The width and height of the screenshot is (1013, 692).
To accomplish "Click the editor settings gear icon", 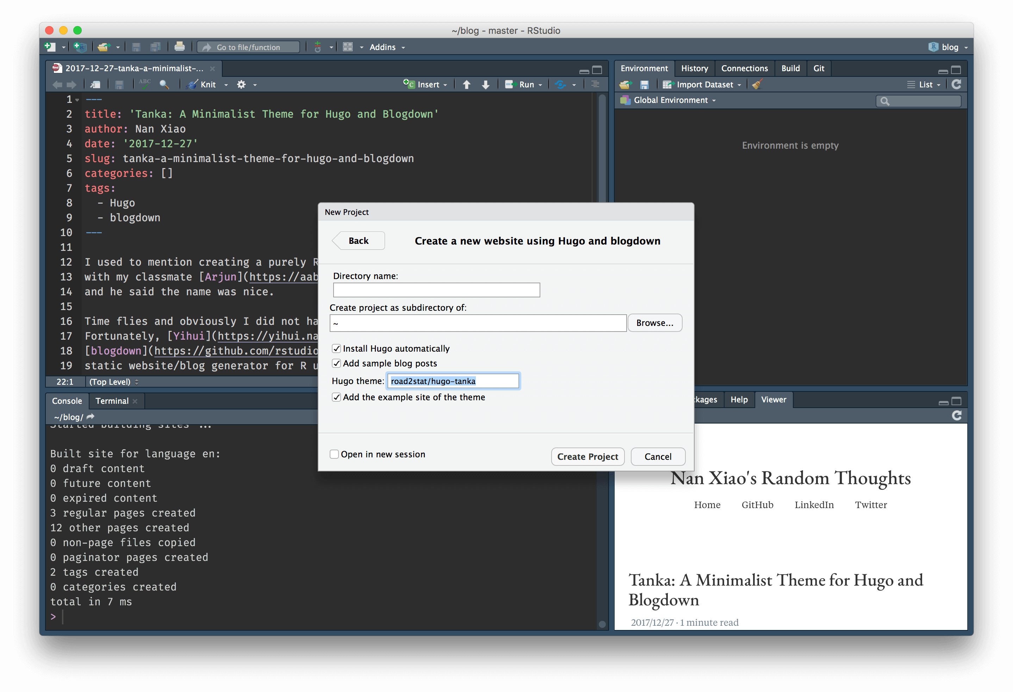I will 241,85.
